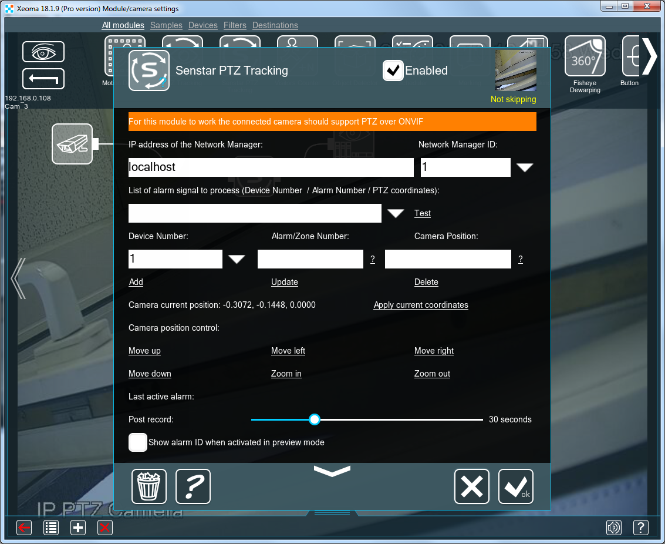The image size is (665, 544).
Task: Open the Device Number dropdown arrow
Action: tap(237, 259)
